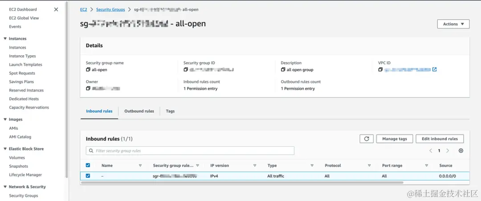Open the blurred VPC ID link
This screenshot has width=481, height=201.
click(x=408, y=69)
